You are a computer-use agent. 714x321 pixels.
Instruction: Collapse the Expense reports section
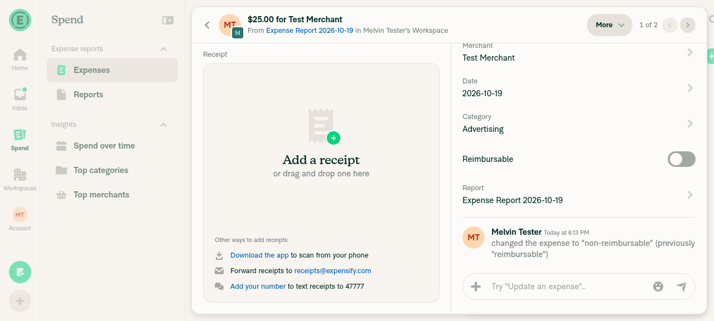click(163, 49)
